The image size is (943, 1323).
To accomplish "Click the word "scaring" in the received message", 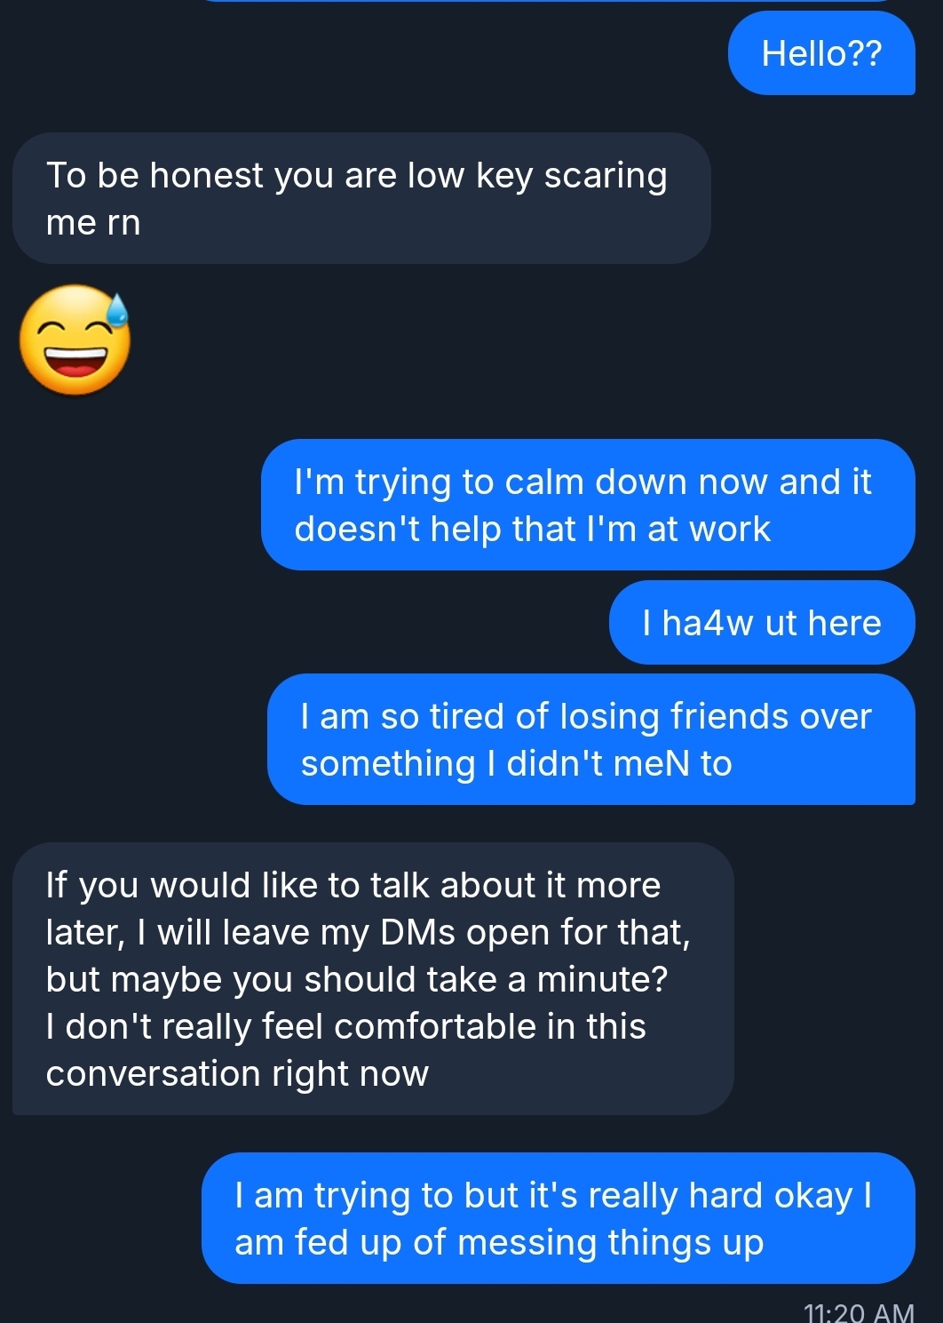I will 605,175.
